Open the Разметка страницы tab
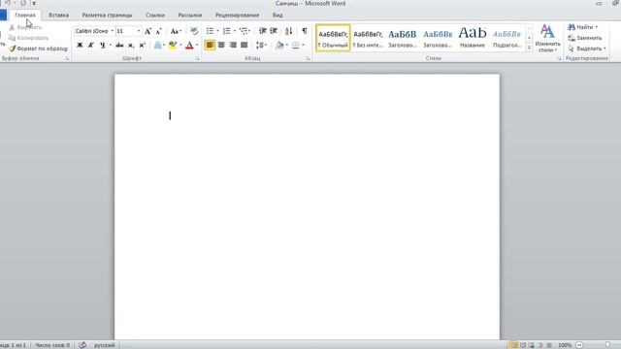The image size is (621, 349). click(107, 16)
